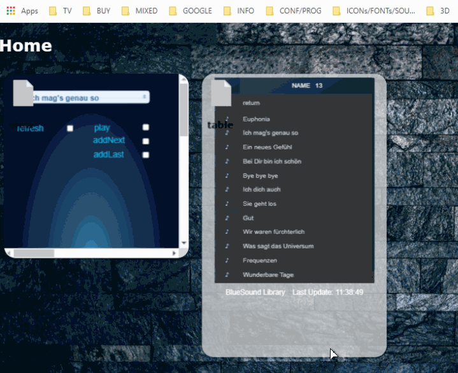
Task: Click the scroll up arrow in left panel
Action: click(183, 80)
